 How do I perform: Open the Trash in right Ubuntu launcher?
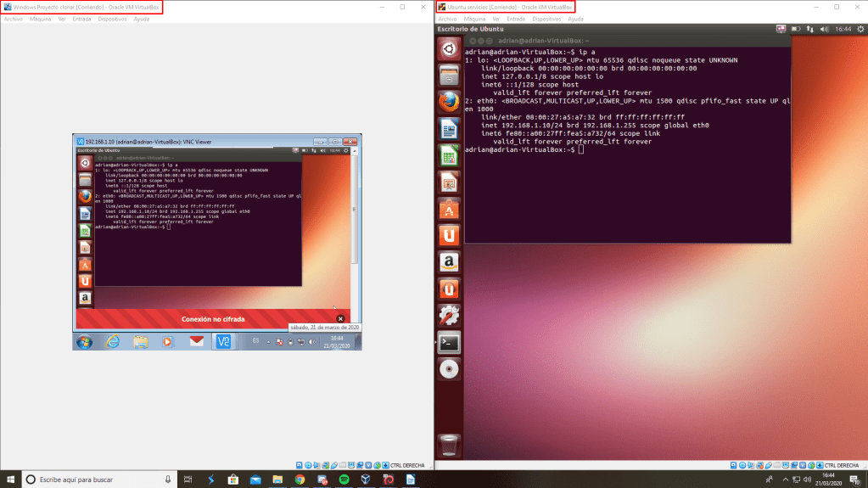pyautogui.click(x=449, y=445)
